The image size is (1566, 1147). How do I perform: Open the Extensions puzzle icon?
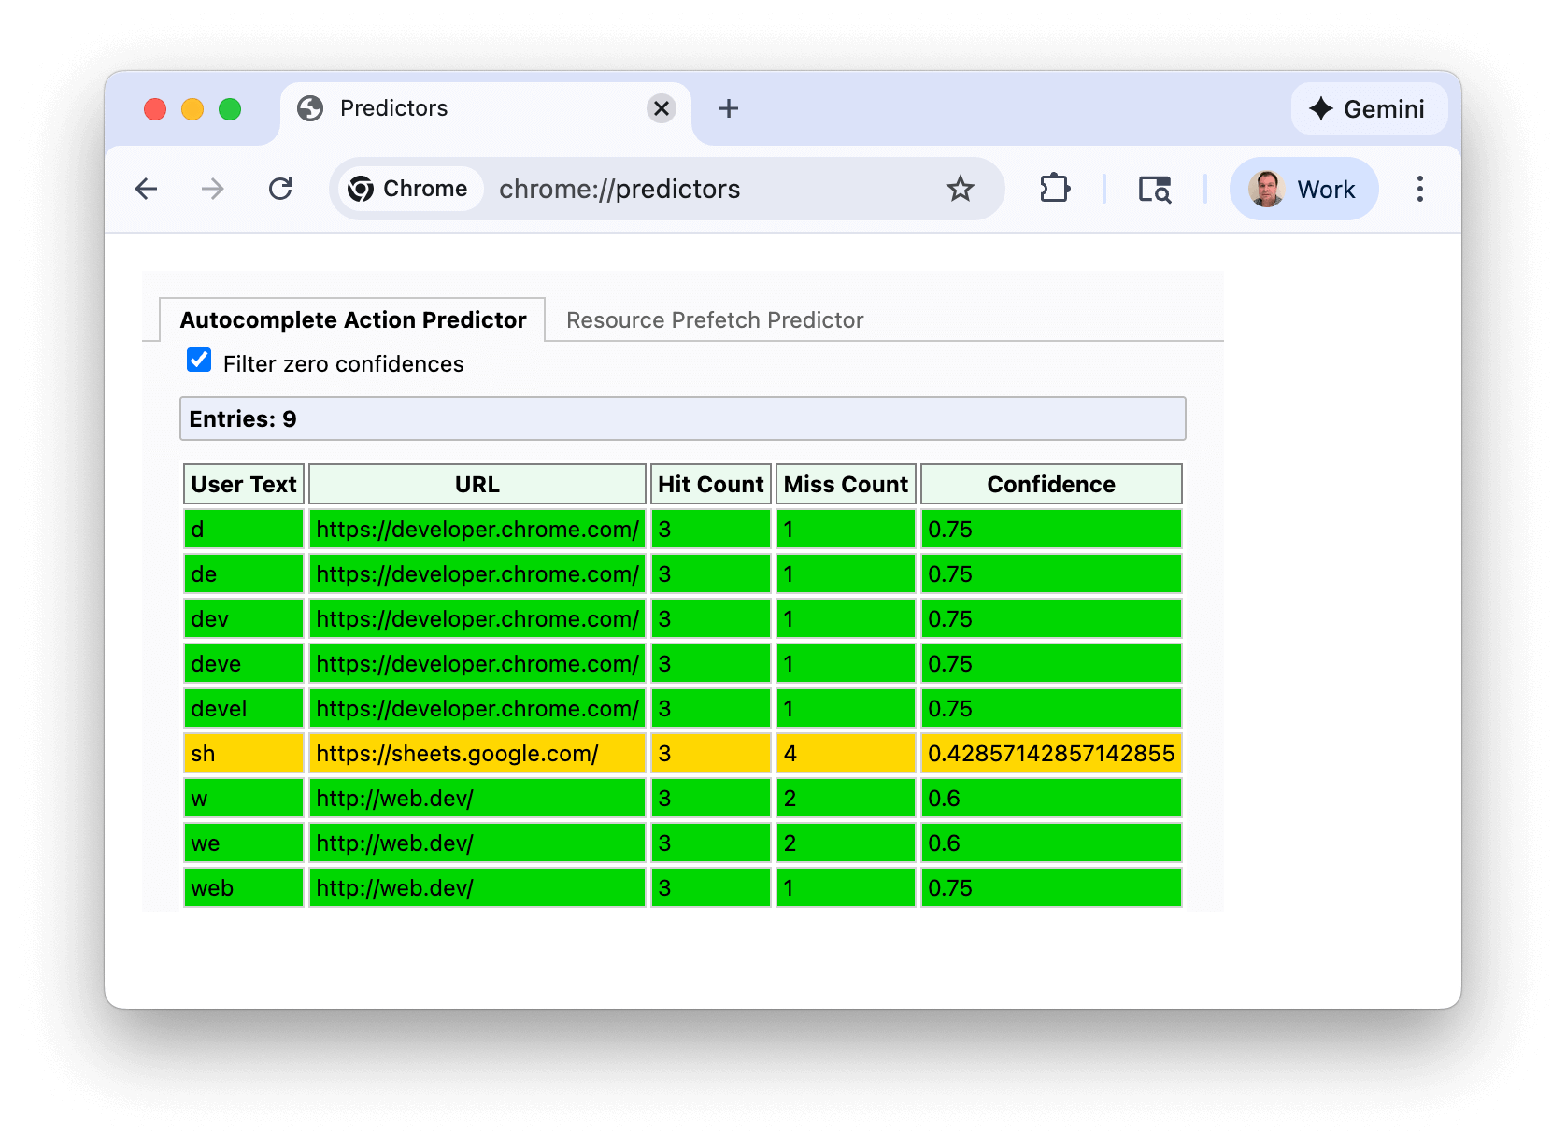point(1055,188)
